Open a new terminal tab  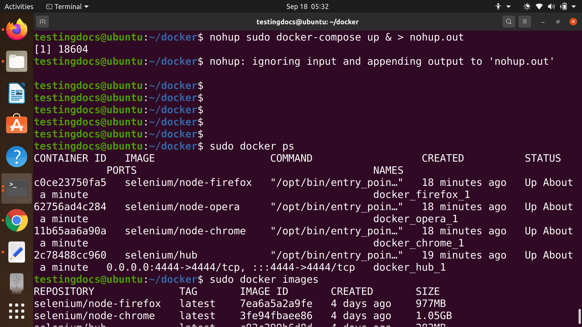pyautogui.click(x=43, y=22)
